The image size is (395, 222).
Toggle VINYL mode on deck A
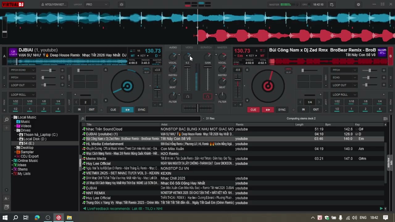(147, 69)
